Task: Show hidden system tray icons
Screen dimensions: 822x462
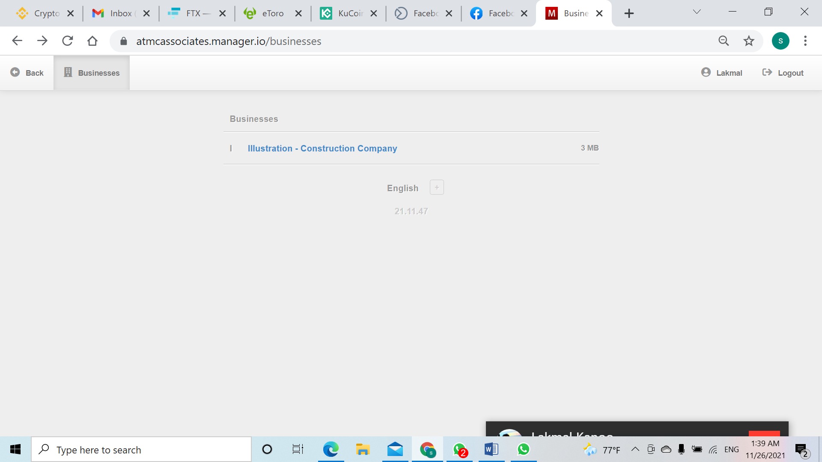Action: [635, 449]
